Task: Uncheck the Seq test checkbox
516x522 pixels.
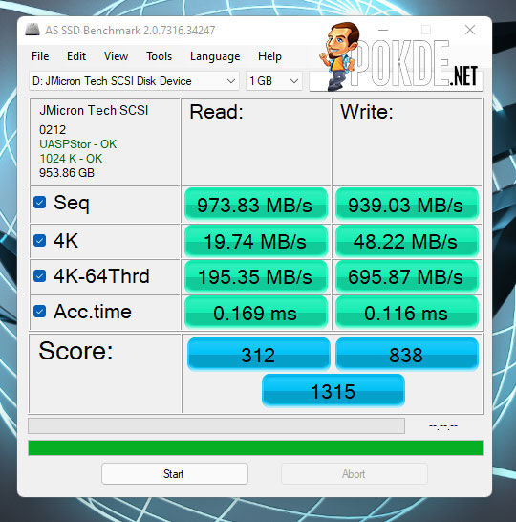Action: 40,203
